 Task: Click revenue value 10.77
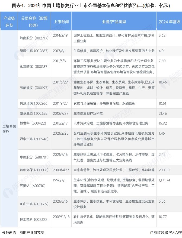(162, 217)
